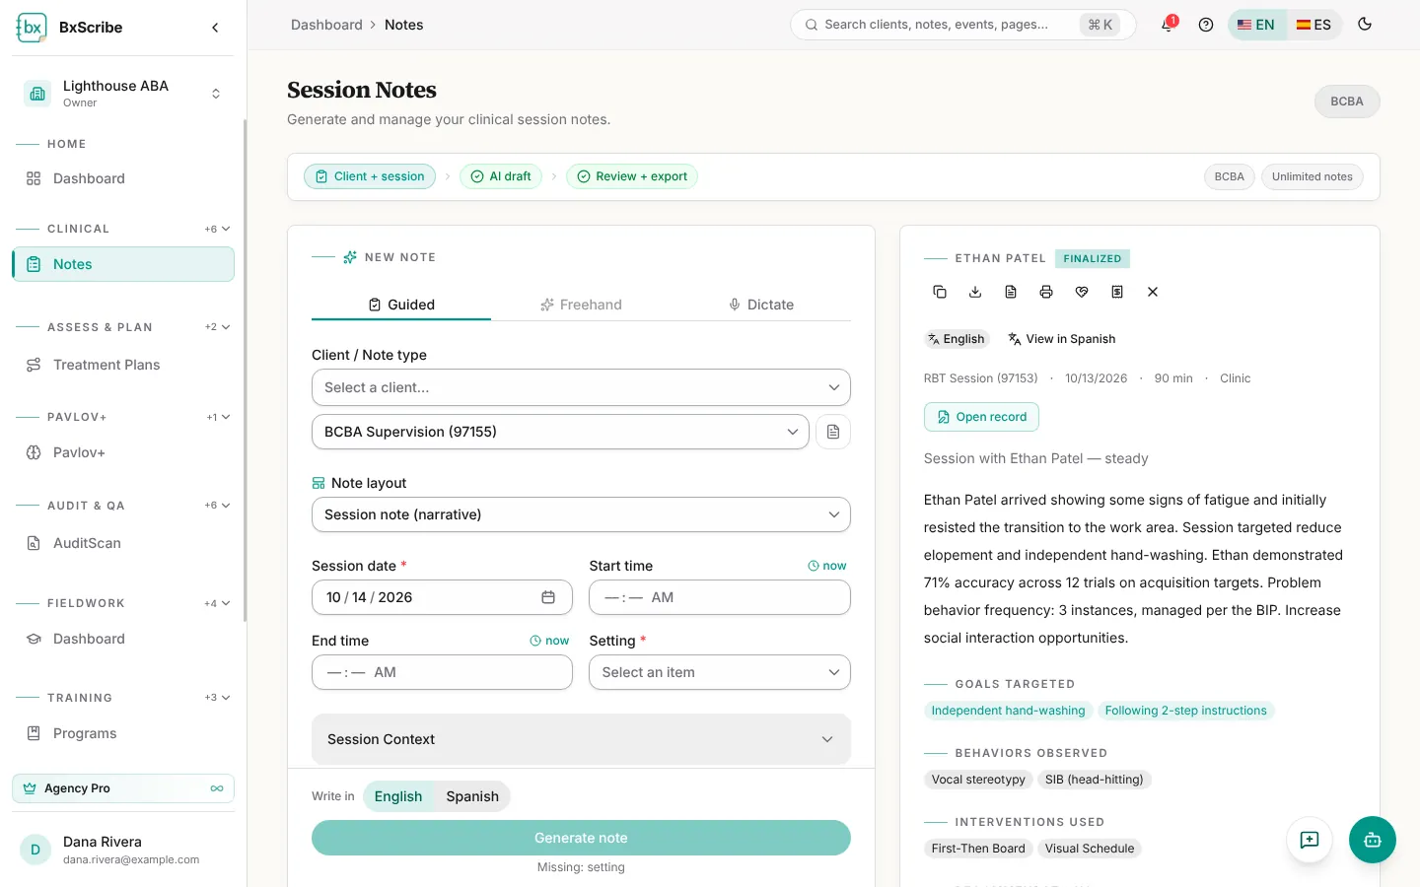
Task: Click the End time input field
Action: pos(442,672)
